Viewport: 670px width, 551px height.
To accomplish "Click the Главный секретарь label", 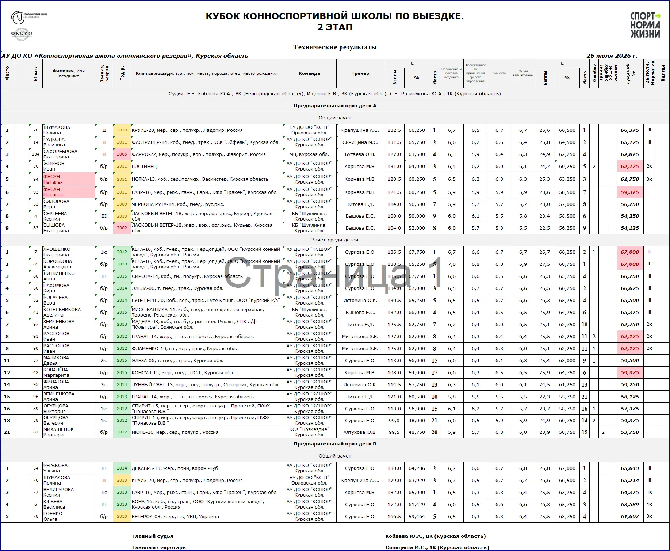I will [159, 547].
